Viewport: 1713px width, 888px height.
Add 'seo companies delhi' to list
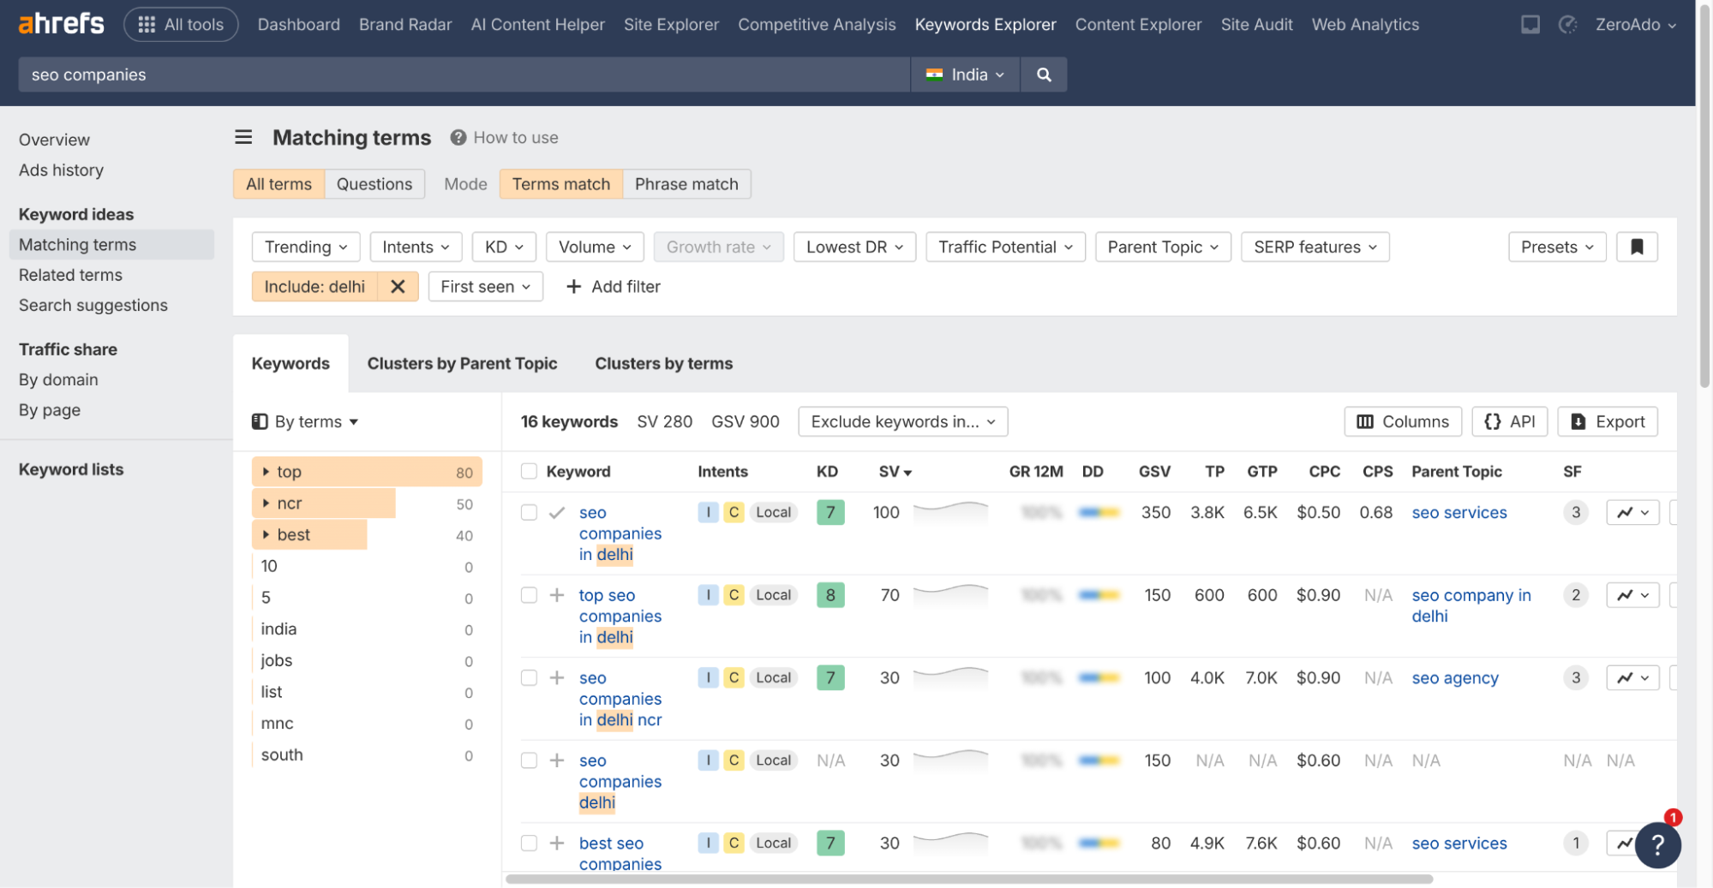(x=557, y=760)
